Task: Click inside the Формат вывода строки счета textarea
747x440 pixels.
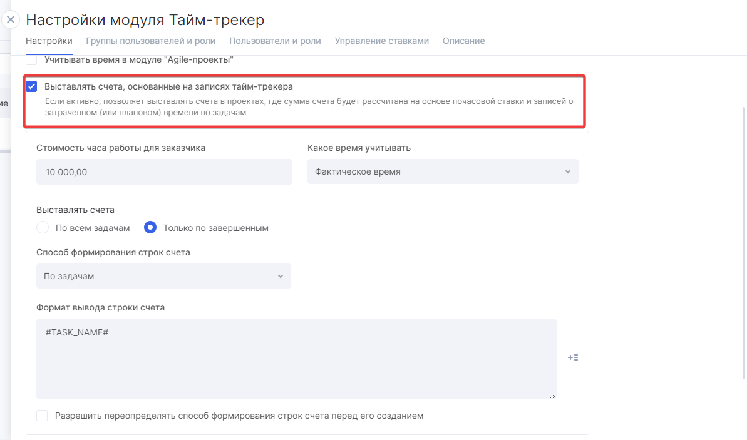Action: (x=296, y=359)
